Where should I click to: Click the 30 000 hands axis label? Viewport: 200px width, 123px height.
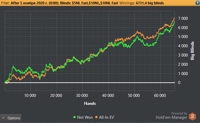(82, 96)
